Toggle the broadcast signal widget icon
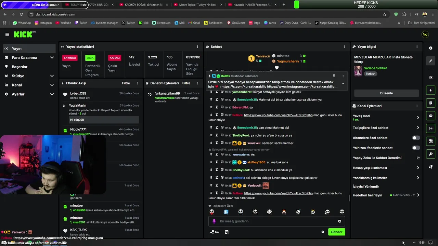This screenshot has width=438, height=246. (430, 128)
